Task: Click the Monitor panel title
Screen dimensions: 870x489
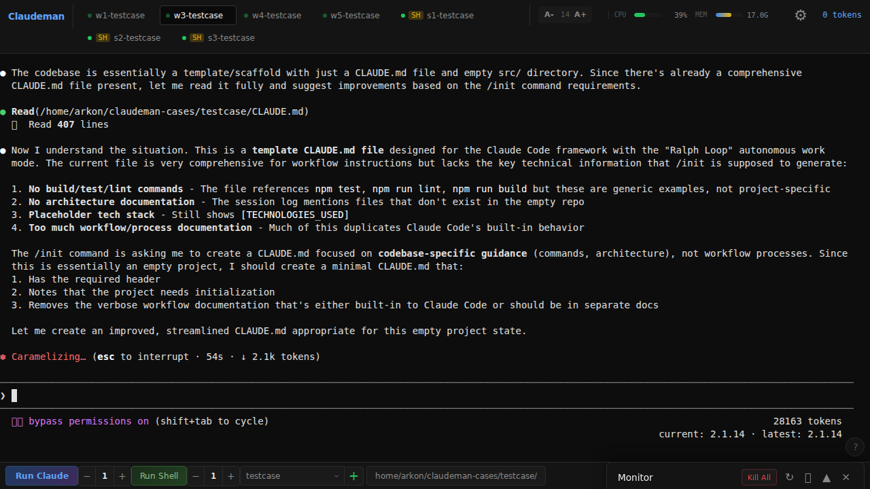Action: pos(636,477)
